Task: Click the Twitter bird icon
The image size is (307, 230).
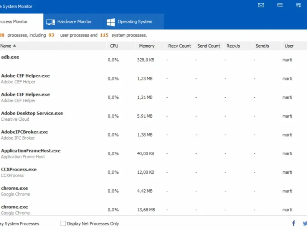Action: click(305, 223)
